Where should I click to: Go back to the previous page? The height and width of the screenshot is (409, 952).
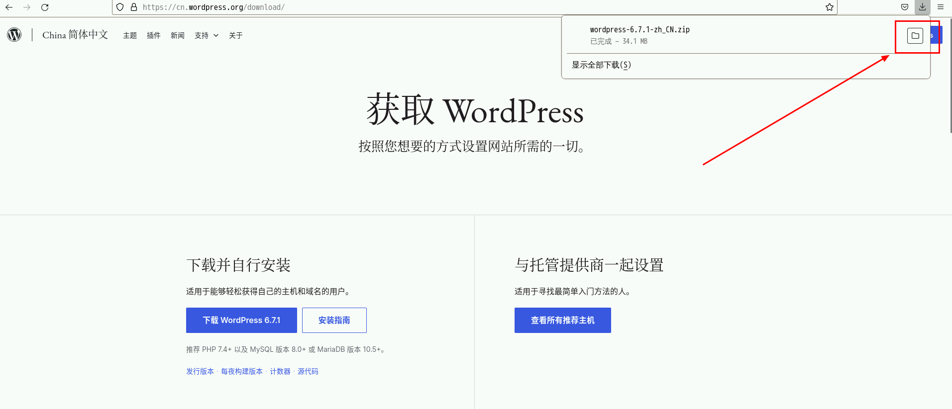tap(9, 7)
